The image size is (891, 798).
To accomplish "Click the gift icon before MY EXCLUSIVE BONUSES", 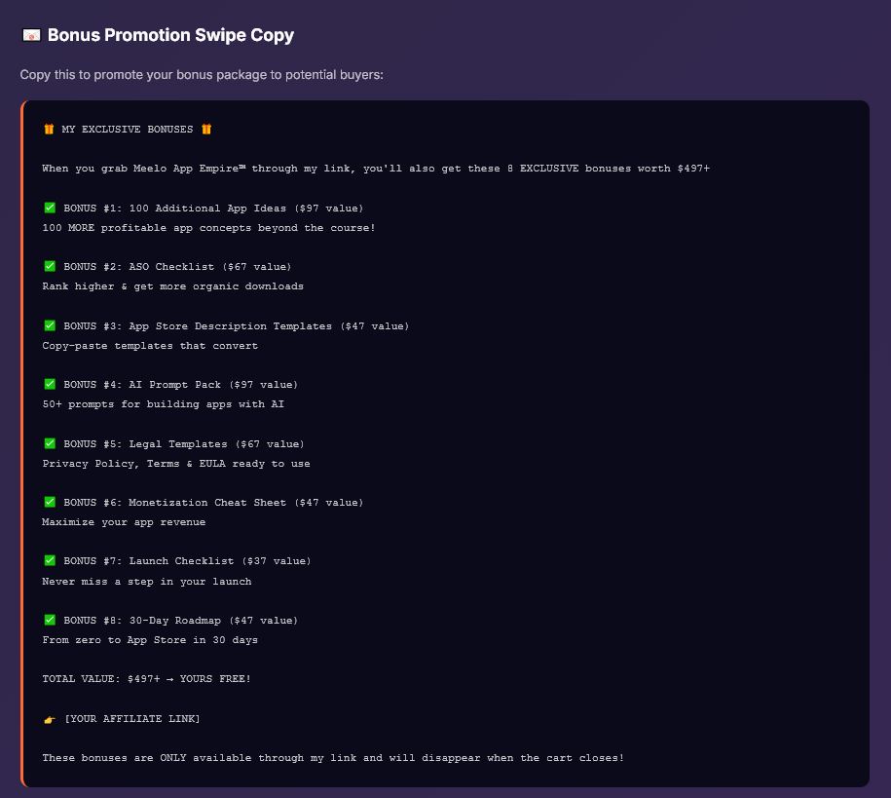I will pos(49,129).
